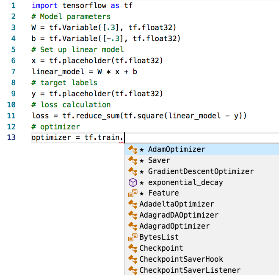Screen dimensions: 279x277
Task: Click the icon beside BytesList
Action: (133, 238)
